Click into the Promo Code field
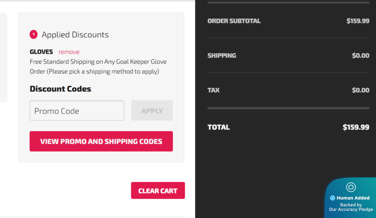 tap(77, 111)
